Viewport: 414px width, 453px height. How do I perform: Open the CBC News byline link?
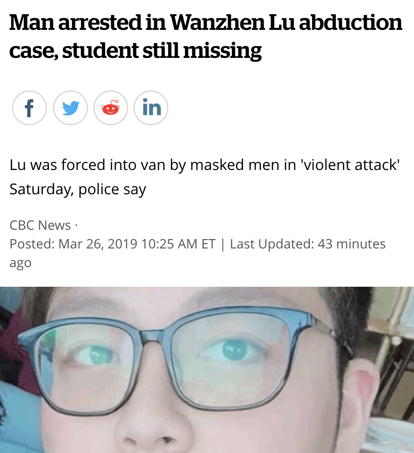(40, 225)
